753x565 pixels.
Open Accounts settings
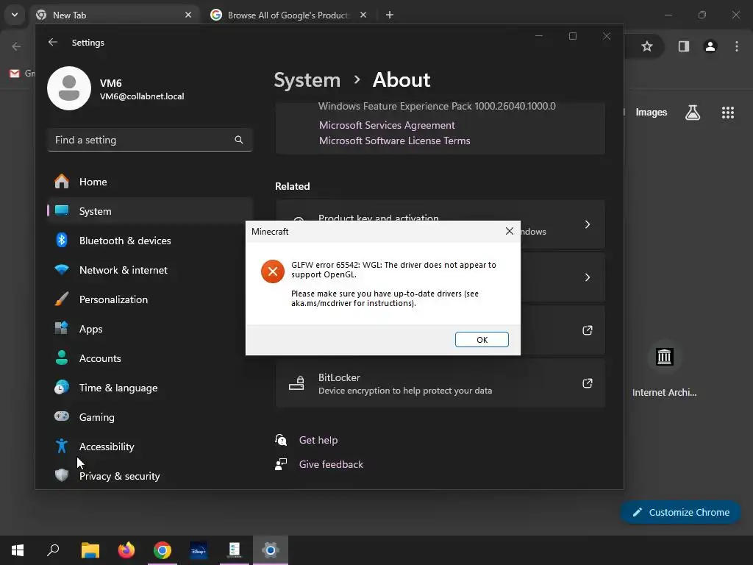[150, 358]
